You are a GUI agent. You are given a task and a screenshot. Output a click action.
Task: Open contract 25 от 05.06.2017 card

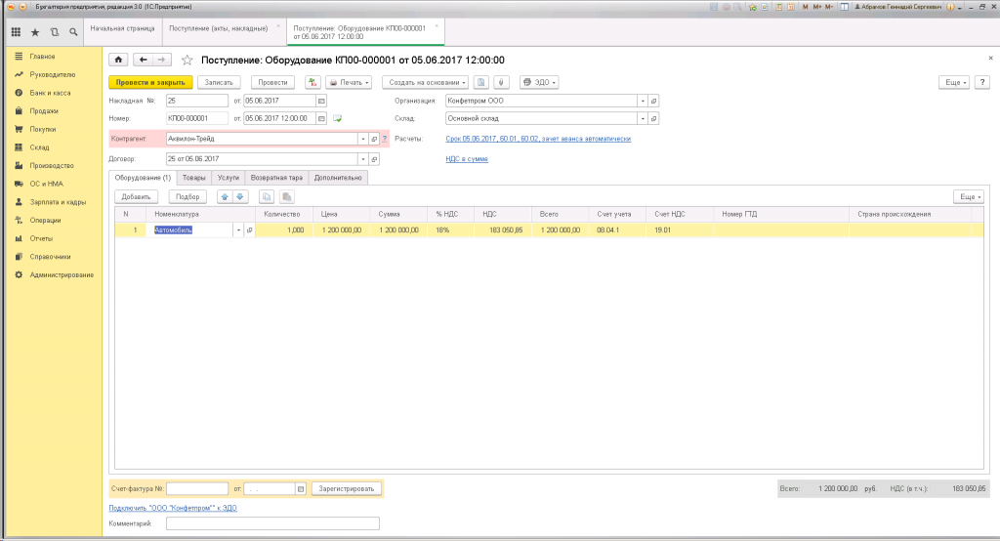point(374,159)
